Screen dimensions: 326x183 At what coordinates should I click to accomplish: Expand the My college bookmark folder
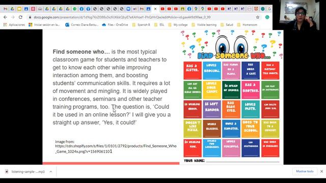pyautogui.click(x=178, y=25)
